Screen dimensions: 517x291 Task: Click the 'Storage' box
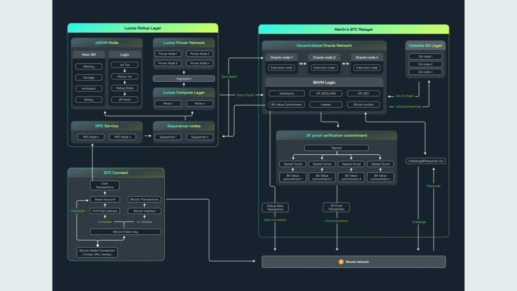coord(89,78)
